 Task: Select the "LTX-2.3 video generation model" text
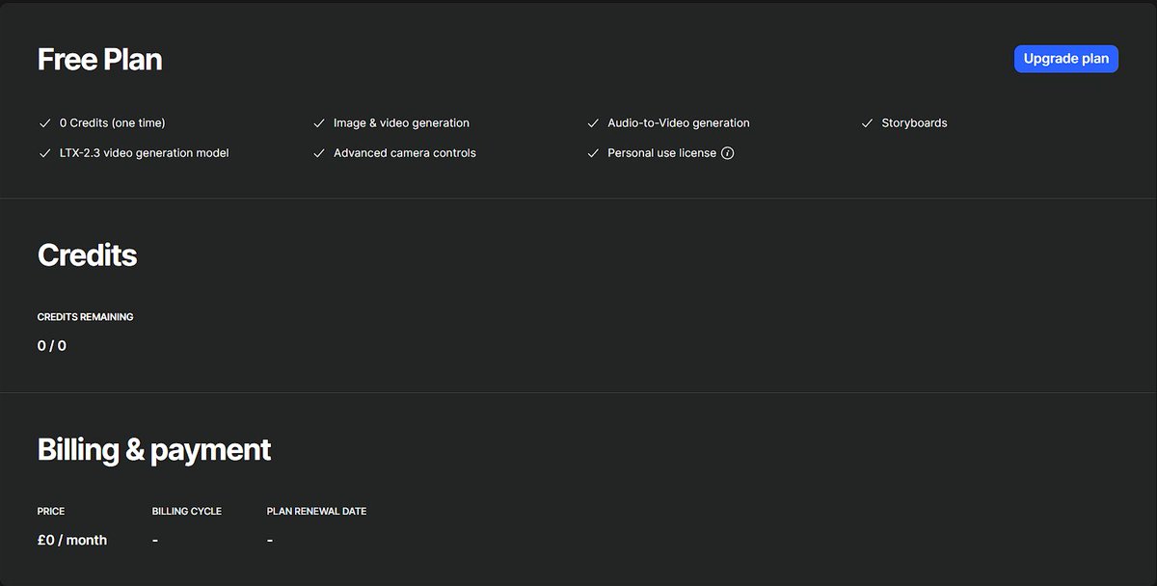(x=145, y=153)
